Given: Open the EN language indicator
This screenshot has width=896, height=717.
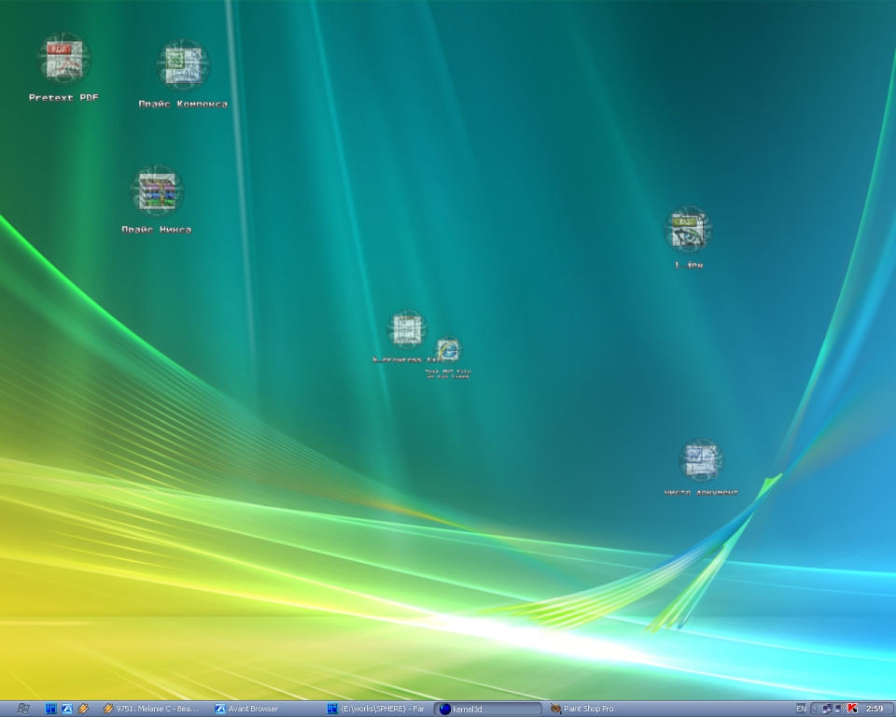Looking at the screenshot, I should tap(801, 709).
